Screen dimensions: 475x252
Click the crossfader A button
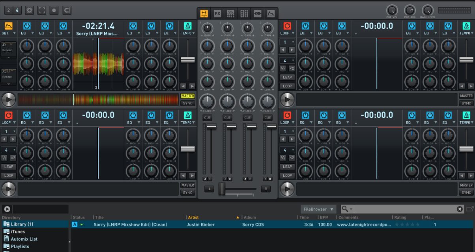[x=209, y=189]
